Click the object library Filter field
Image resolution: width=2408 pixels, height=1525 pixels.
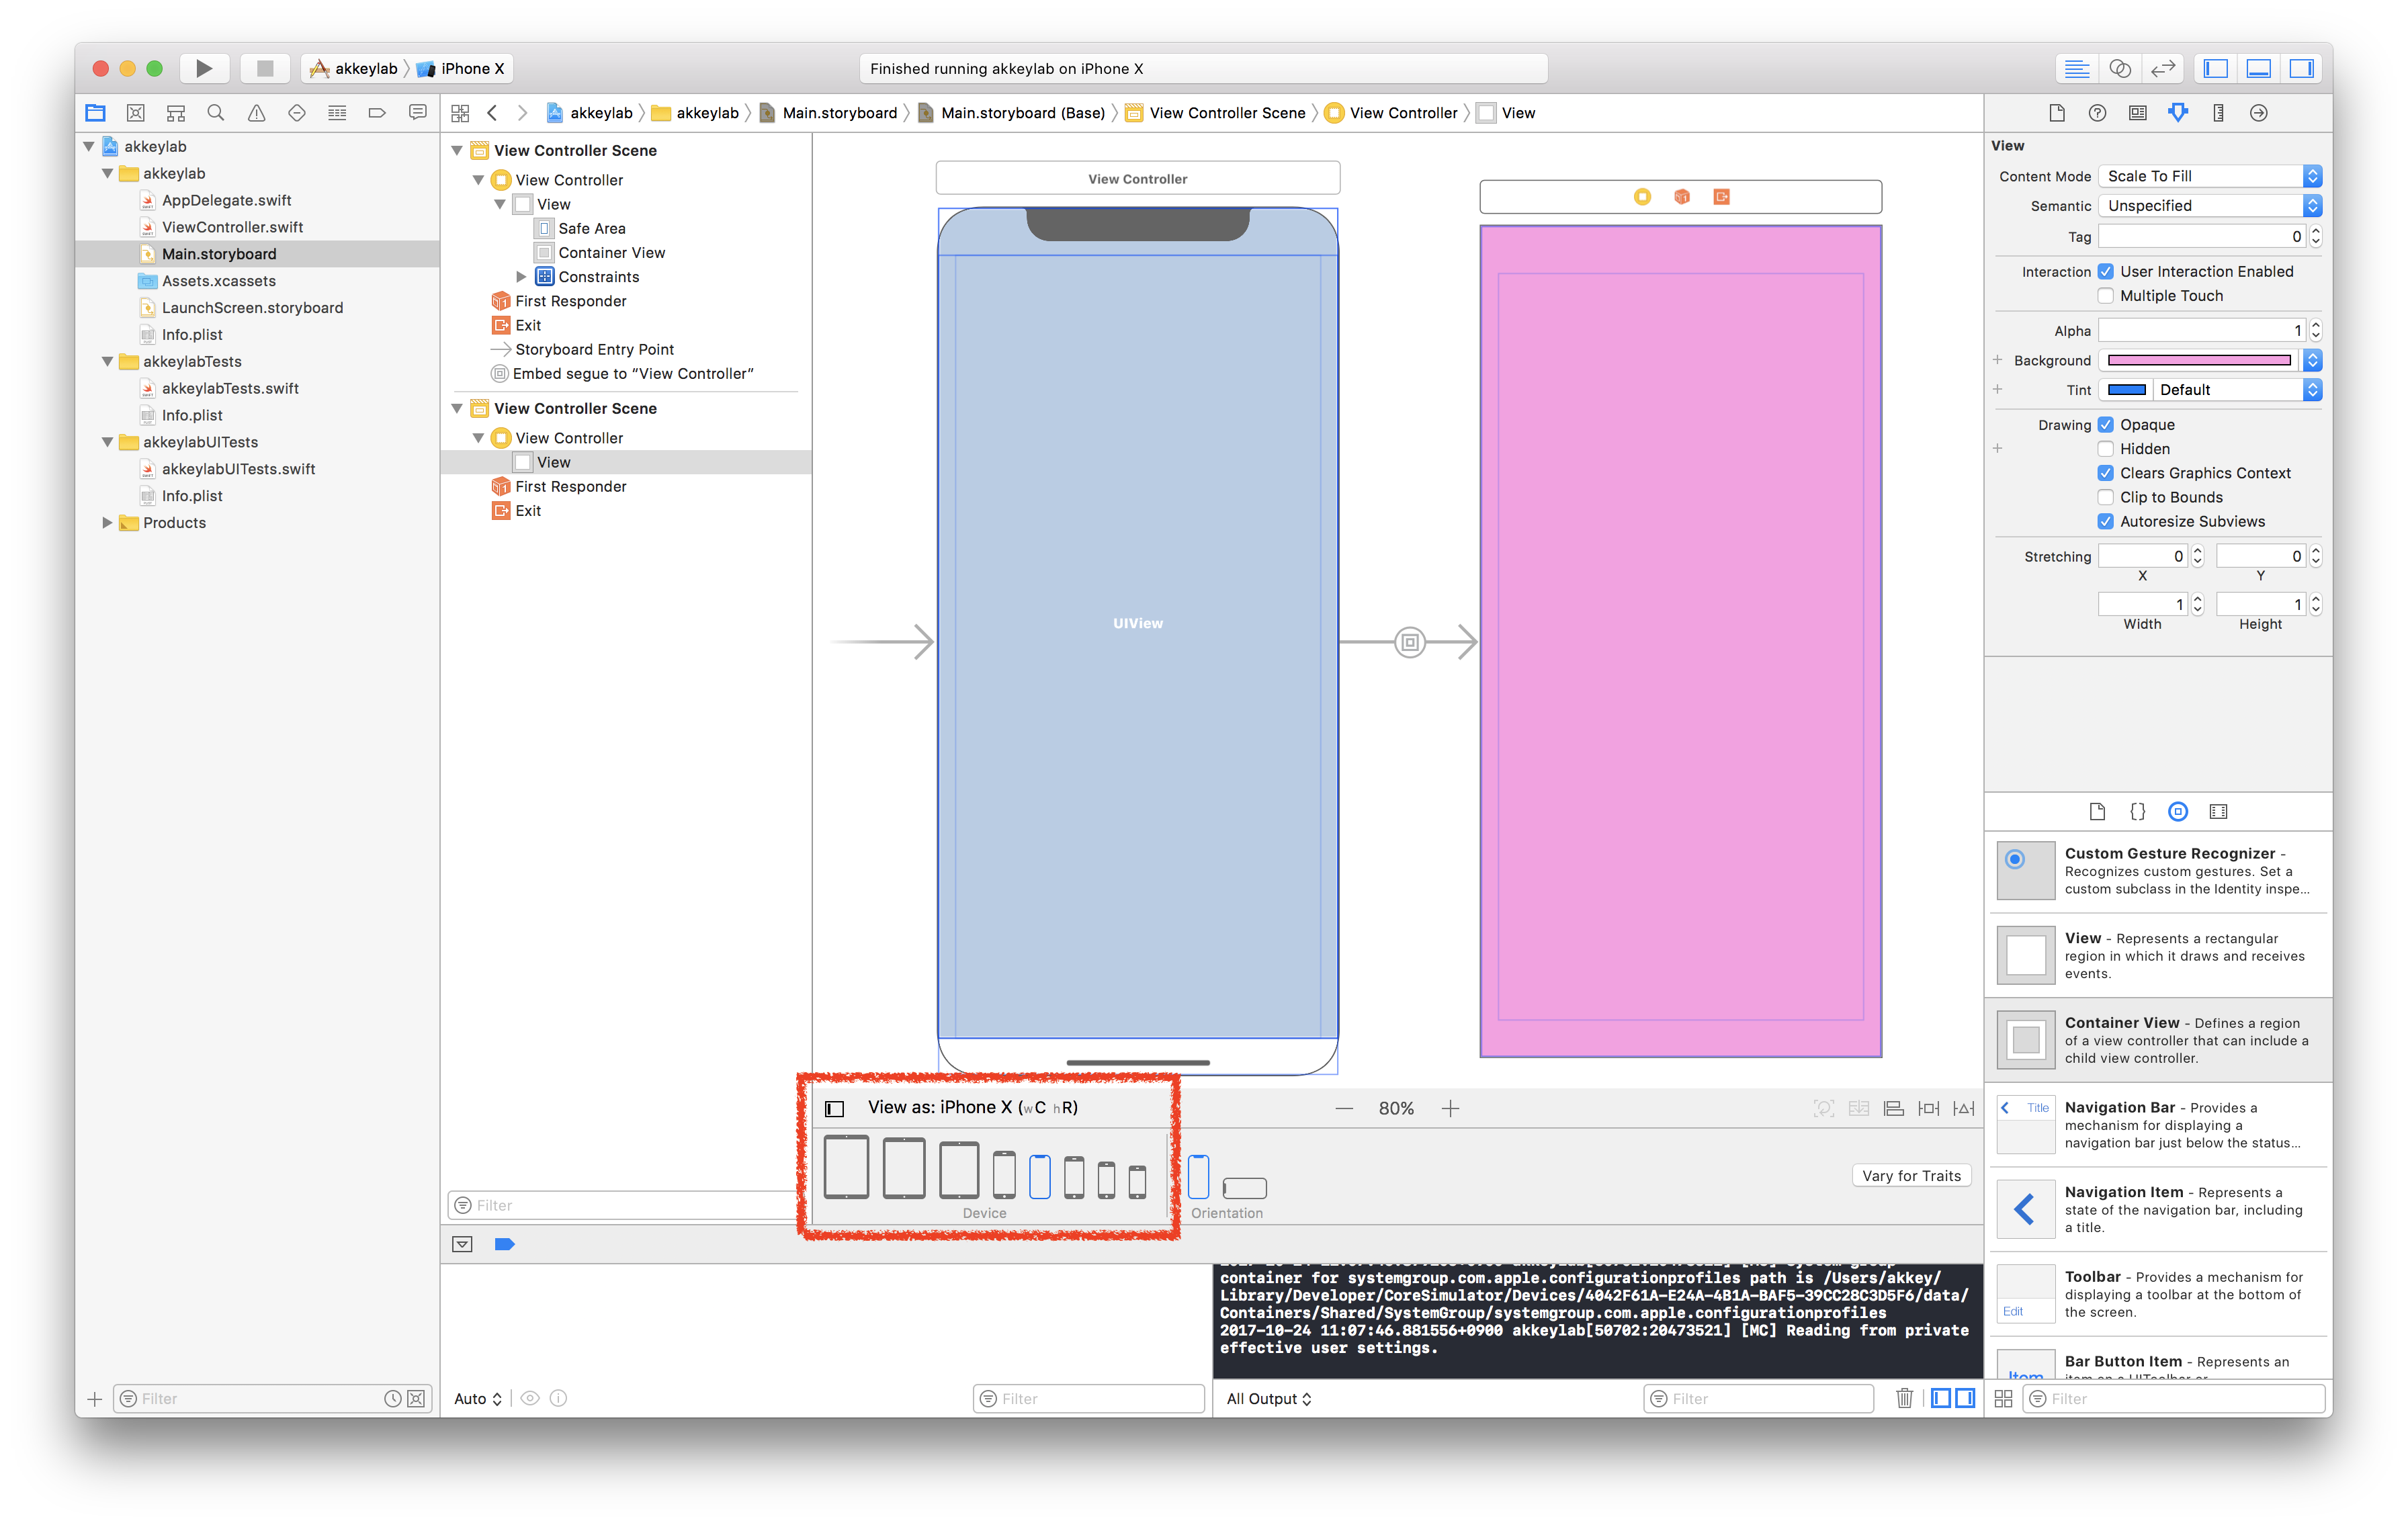point(2173,1398)
